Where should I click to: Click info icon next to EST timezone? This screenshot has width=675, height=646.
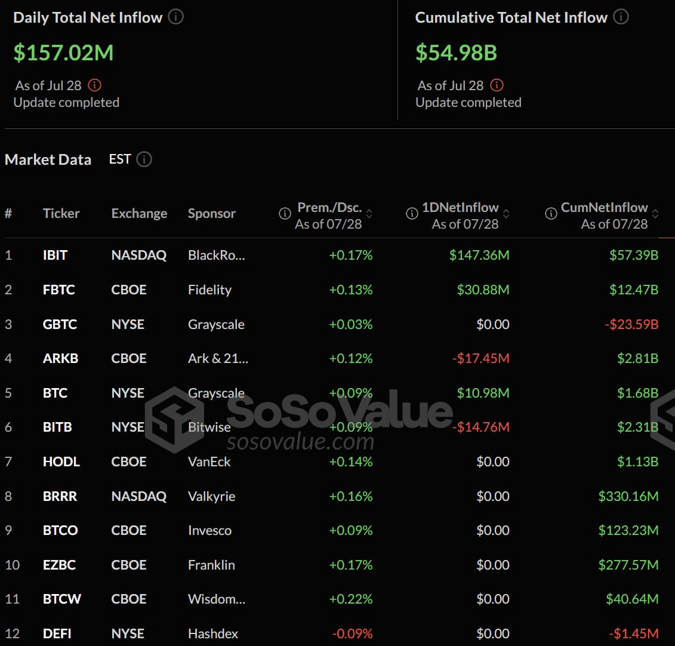(x=144, y=159)
